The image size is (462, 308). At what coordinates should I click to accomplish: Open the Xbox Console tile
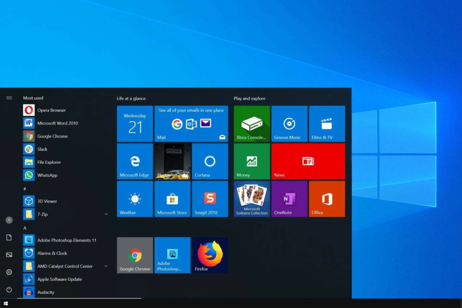[252, 124]
